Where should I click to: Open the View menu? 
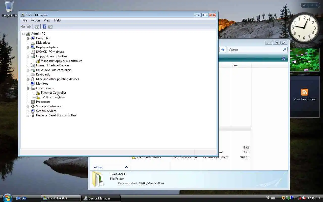(47, 20)
